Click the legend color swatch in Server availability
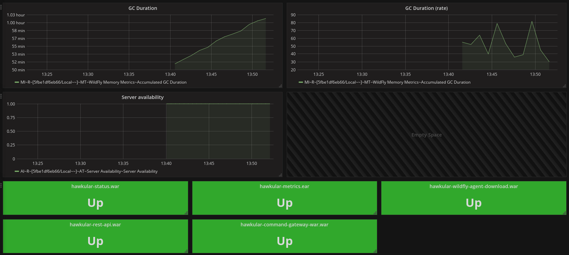The image size is (569, 255). point(17,171)
